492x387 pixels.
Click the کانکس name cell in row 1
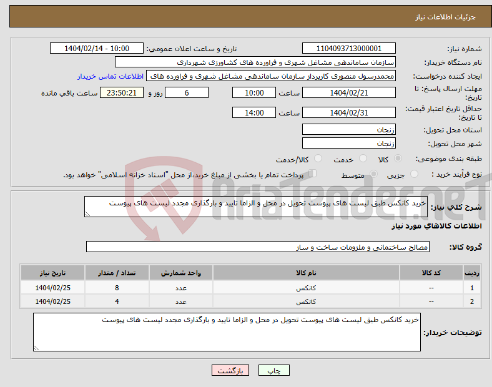coord(306,288)
